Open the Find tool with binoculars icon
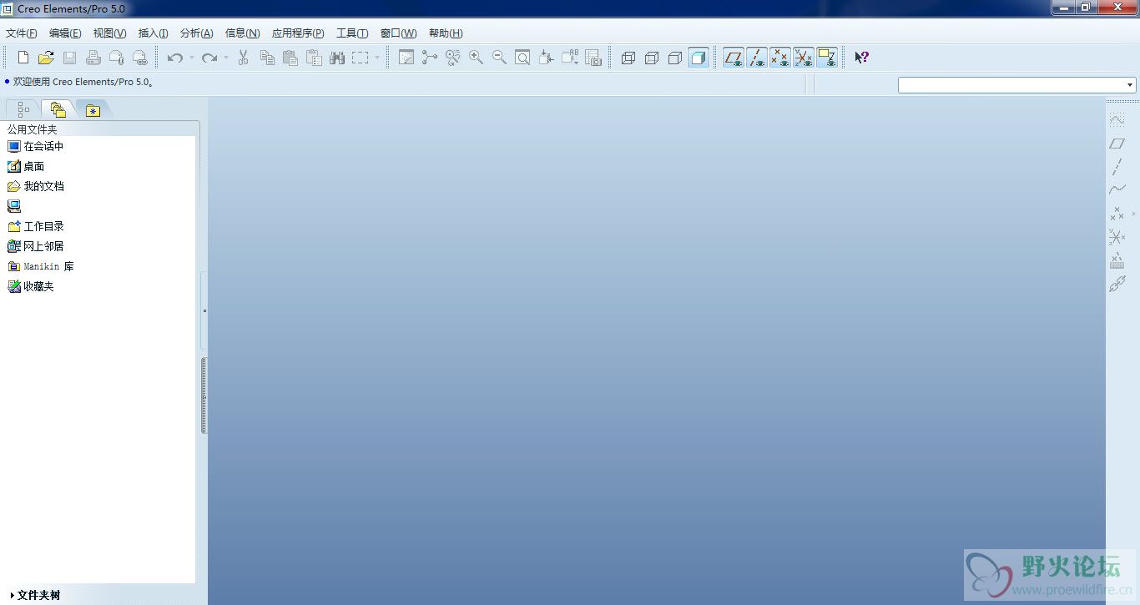Image resolution: width=1140 pixels, height=605 pixels. 337,58
